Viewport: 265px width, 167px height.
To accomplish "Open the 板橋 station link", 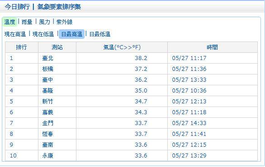I will point(47,69).
